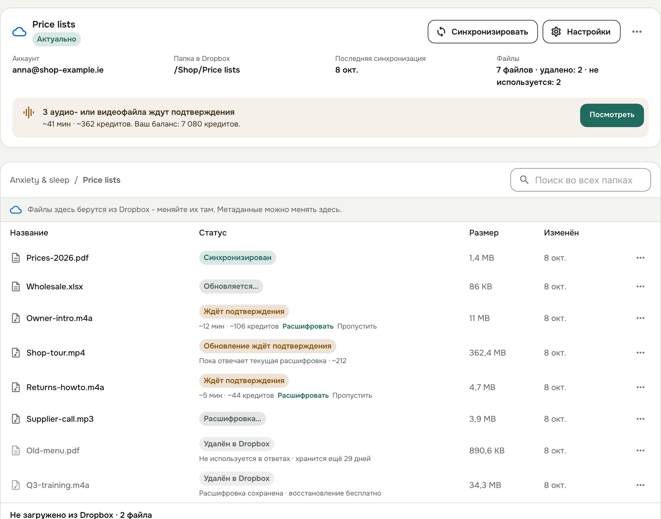Click the Размер column header
The width and height of the screenshot is (661, 519).
484,233
